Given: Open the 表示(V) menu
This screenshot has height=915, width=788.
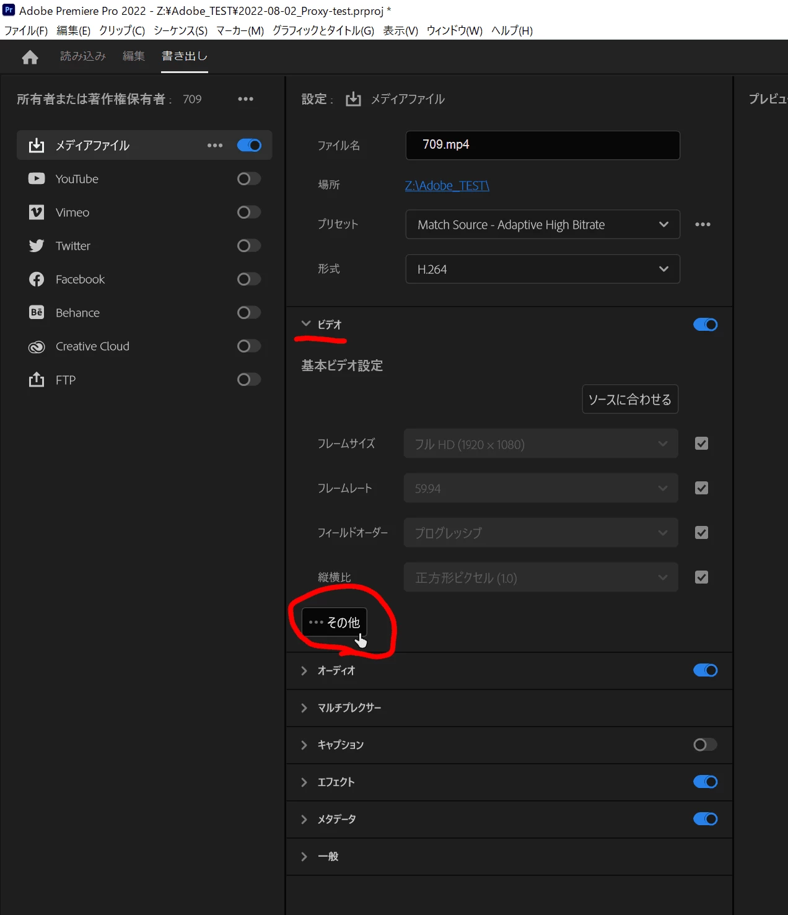Looking at the screenshot, I should pos(400,30).
